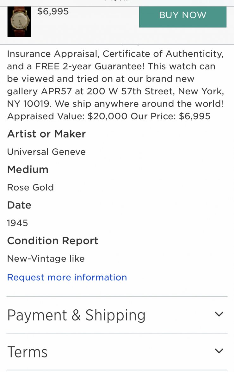234x372 pixels.
Task: Expand the Payment & Shipping section
Action: (117, 315)
